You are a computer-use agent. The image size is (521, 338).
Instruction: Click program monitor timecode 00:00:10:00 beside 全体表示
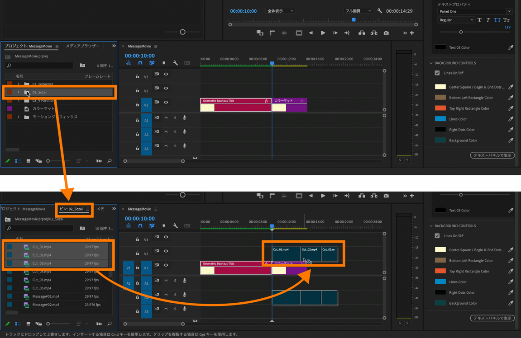[x=243, y=11]
